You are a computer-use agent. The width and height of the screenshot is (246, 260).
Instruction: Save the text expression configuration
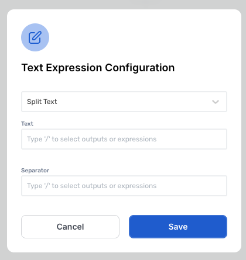pos(178,227)
